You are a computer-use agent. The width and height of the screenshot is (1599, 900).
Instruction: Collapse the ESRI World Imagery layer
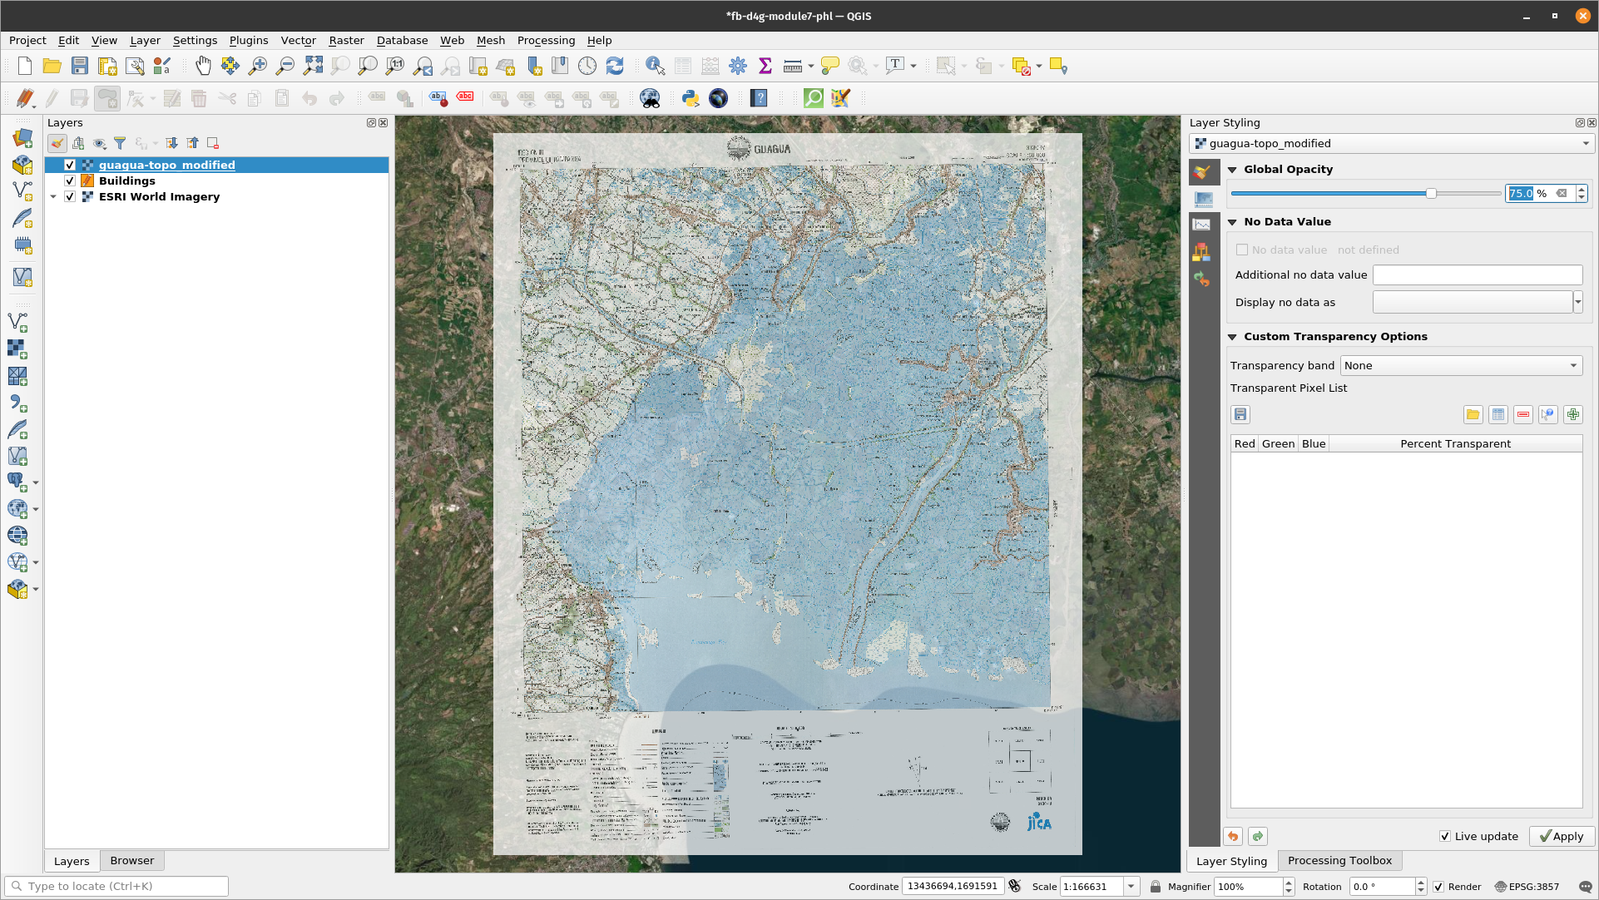click(x=53, y=196)
